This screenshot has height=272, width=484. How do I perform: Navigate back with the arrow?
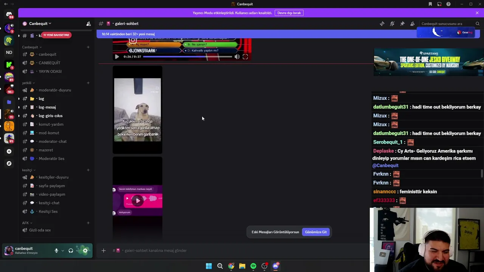pyautogui.click(x=6, y=4)
